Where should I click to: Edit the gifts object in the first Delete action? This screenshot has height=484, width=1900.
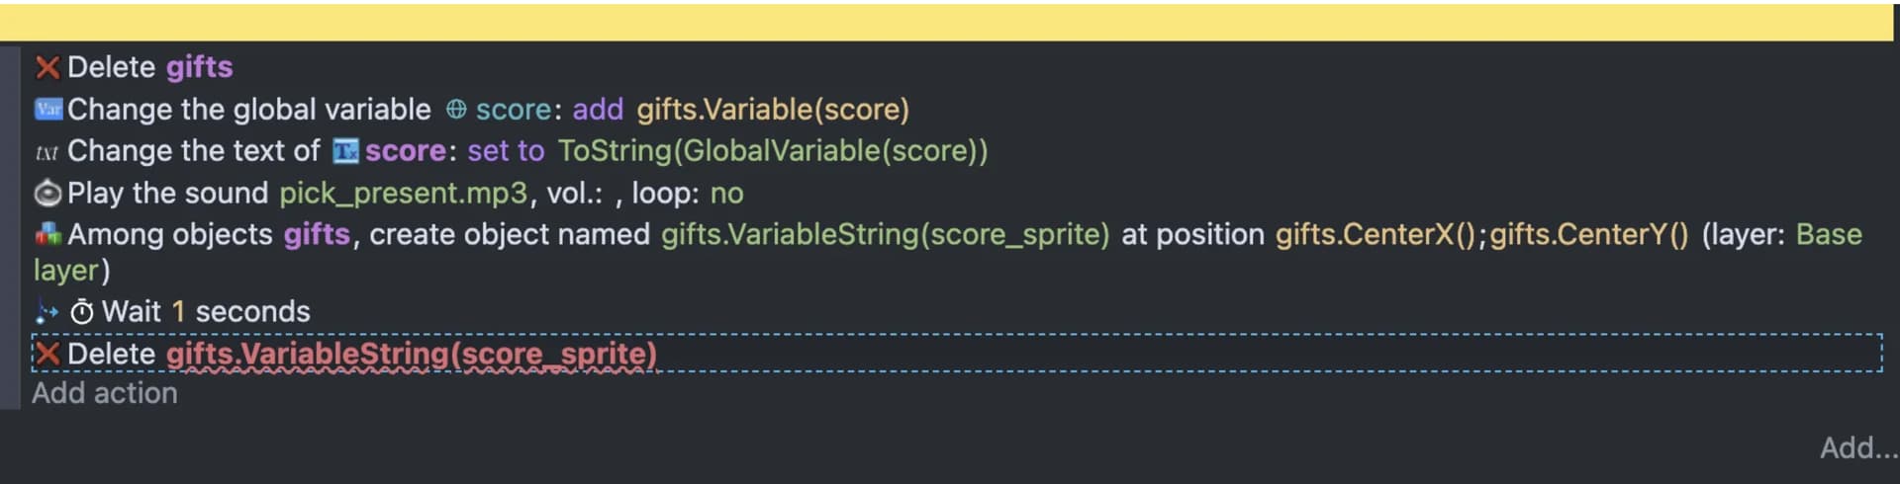(x=199, y=67)
